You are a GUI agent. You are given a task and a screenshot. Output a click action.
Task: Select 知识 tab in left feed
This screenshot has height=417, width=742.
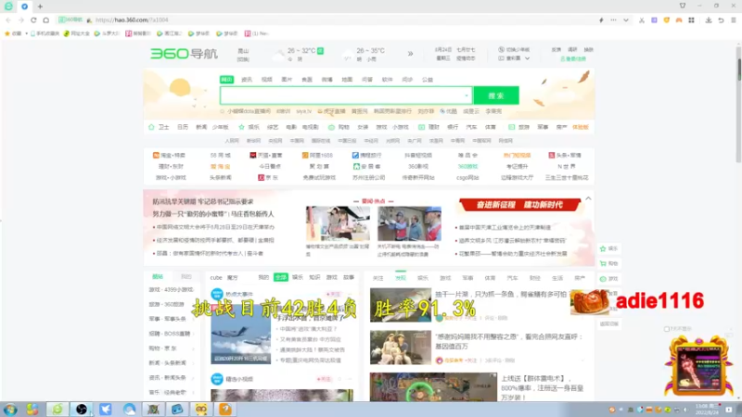(314, 277)
